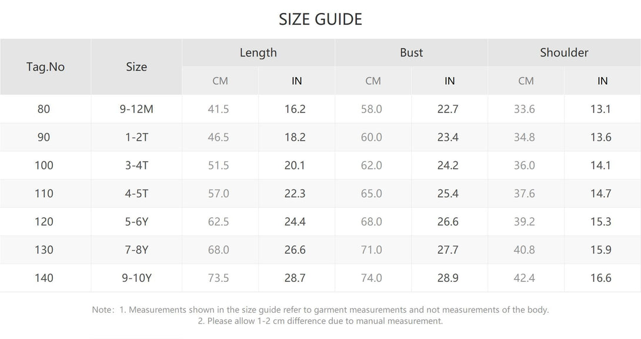Click shoulder value 36.0 cm
This screenshot has width=641, height=339.
click(524, 165)
